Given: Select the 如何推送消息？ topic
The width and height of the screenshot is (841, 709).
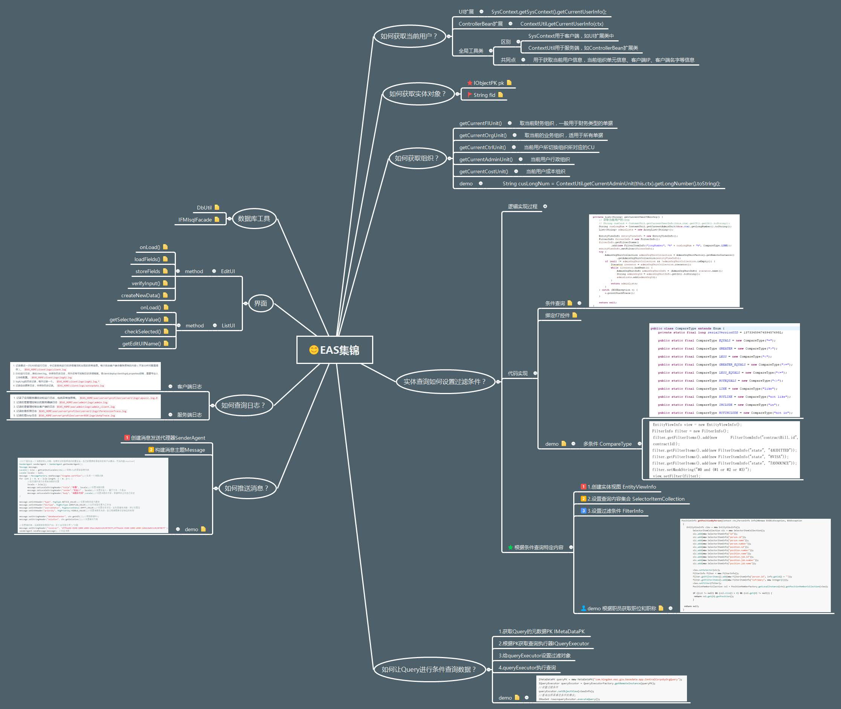Looking at the screenshot, I should pos(246,488).
